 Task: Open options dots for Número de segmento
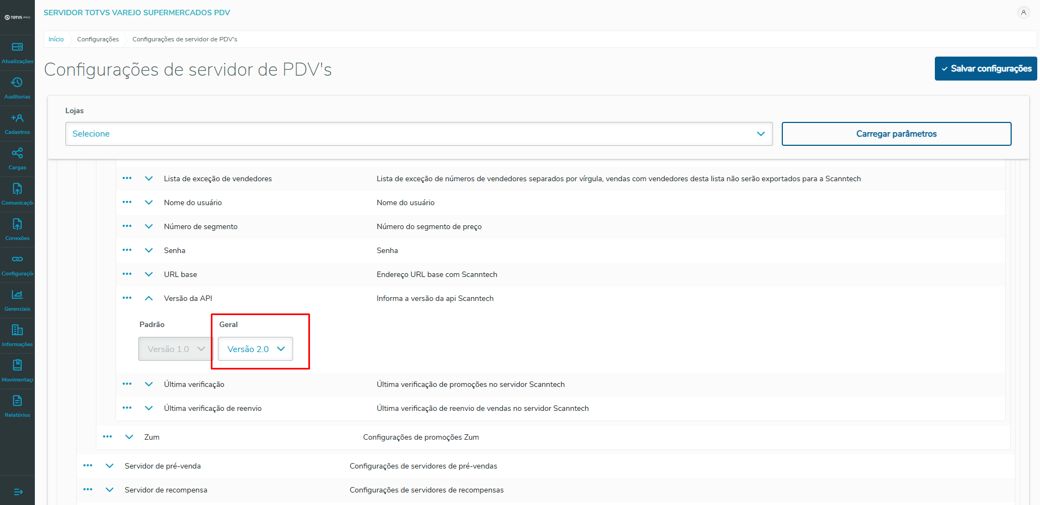(x=127, y=226)
